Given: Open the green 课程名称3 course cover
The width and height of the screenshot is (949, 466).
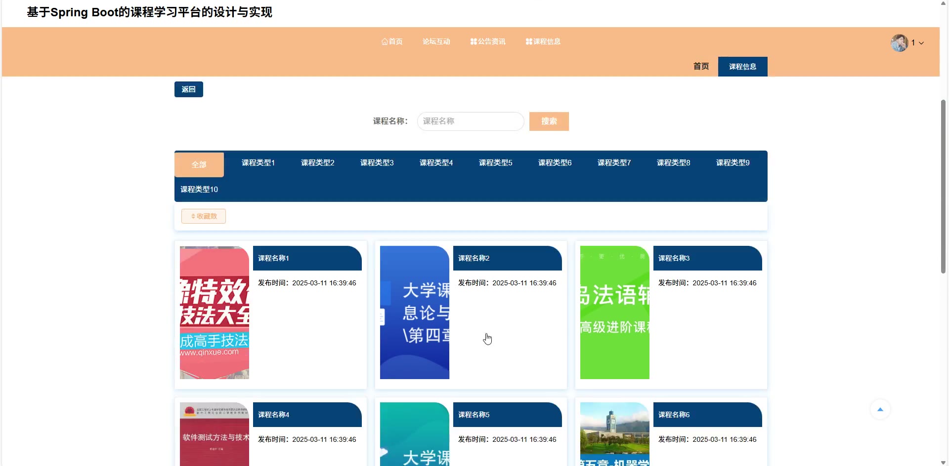Looking at the screenshot, I should [x=614, y=312].
